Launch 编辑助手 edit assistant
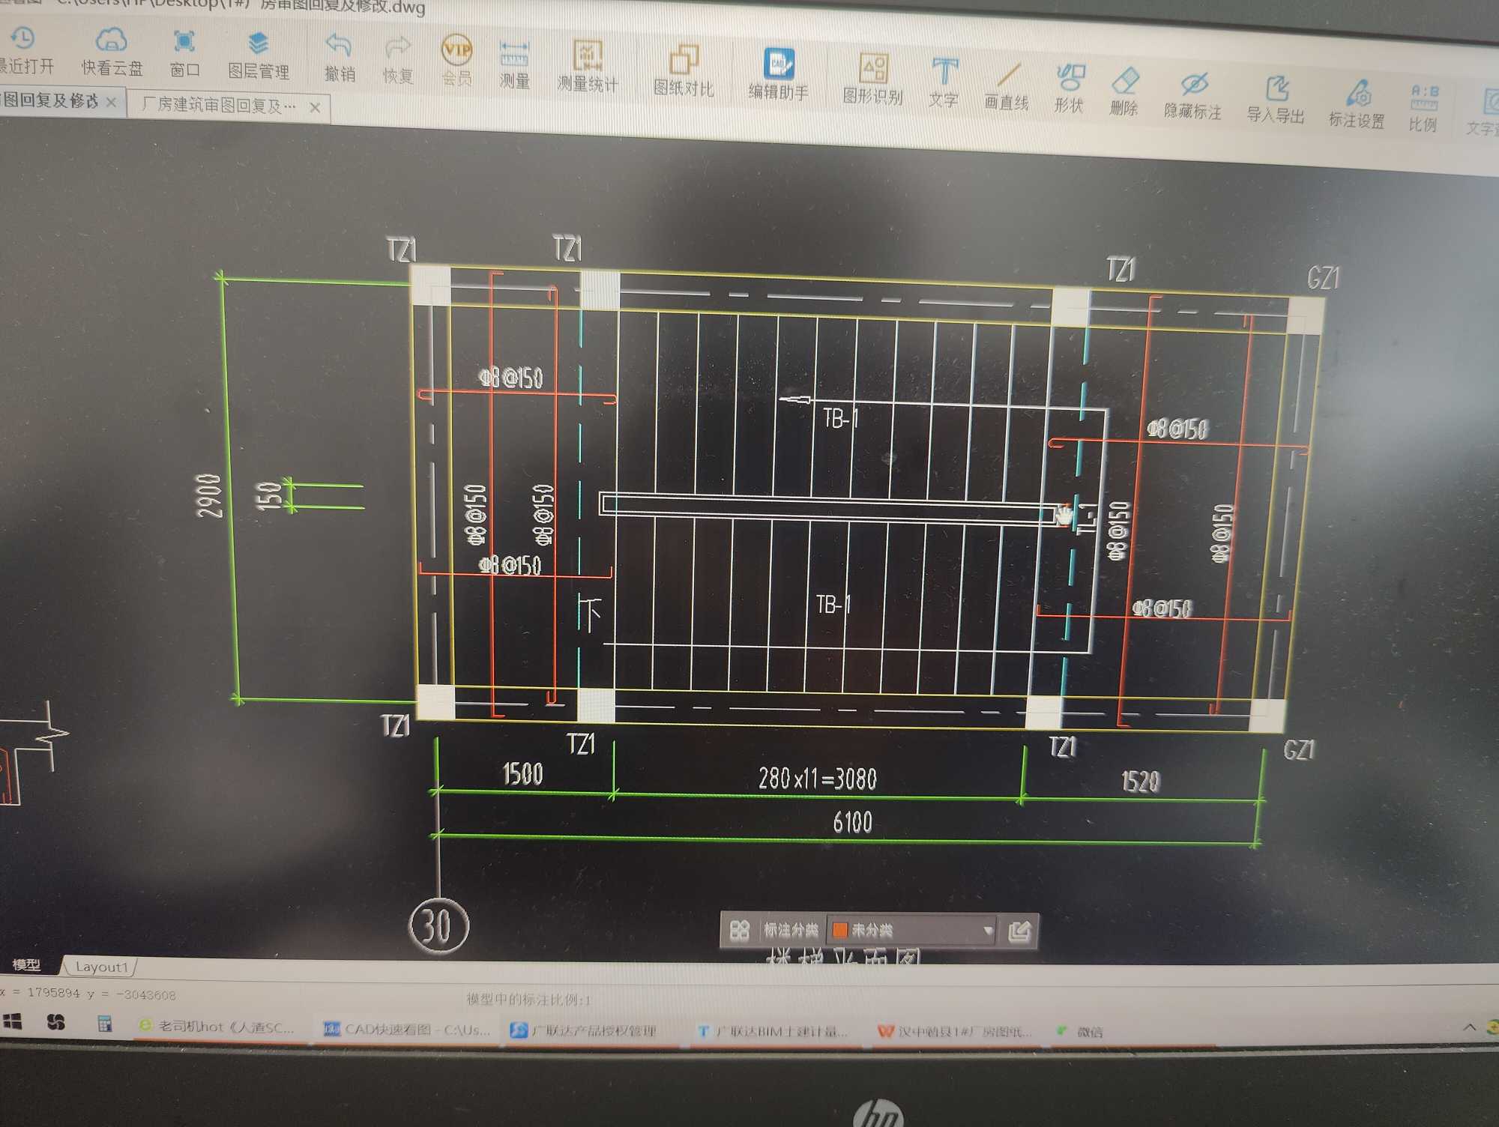The width and height of the screenshot is (1499, 1127). [778, 74]
